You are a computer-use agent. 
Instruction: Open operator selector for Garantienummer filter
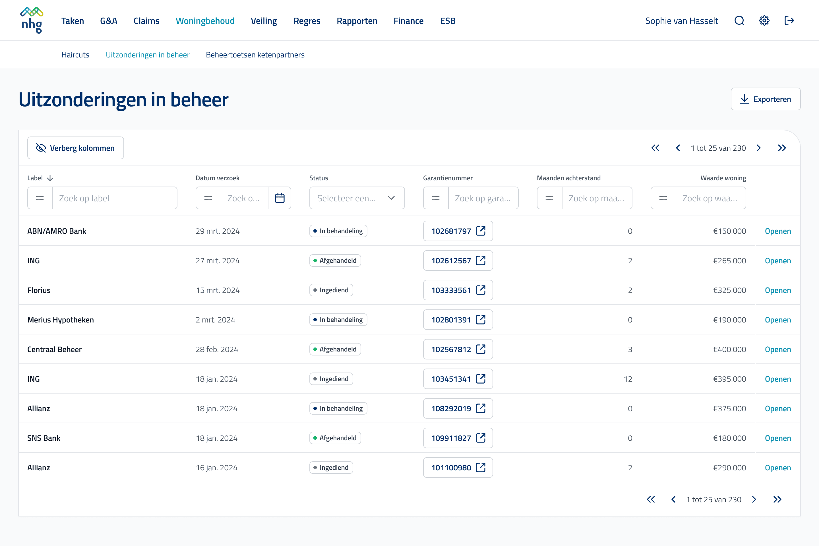(436, 198)
